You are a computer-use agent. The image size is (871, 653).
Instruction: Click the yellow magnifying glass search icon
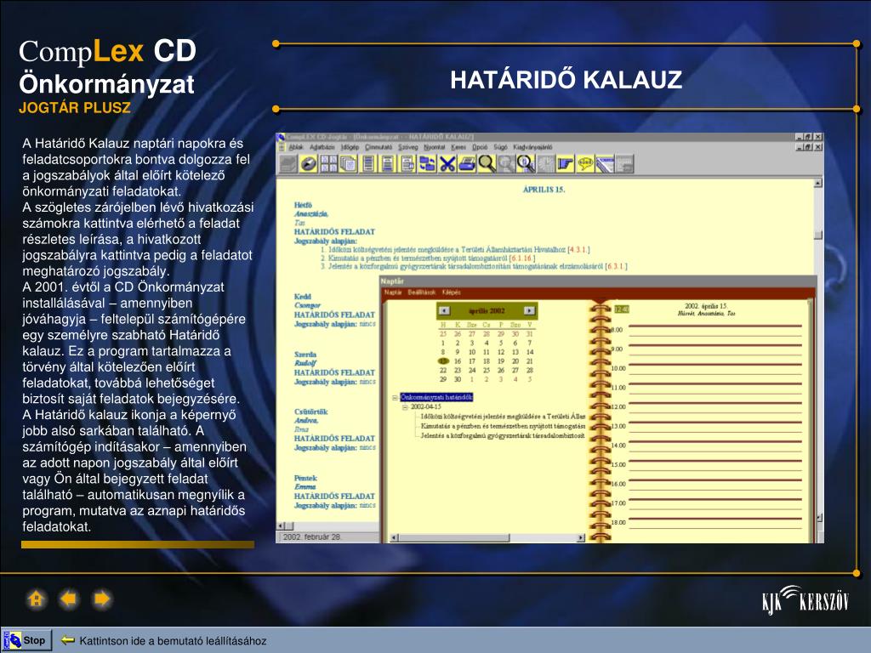[x=487, y=164]
